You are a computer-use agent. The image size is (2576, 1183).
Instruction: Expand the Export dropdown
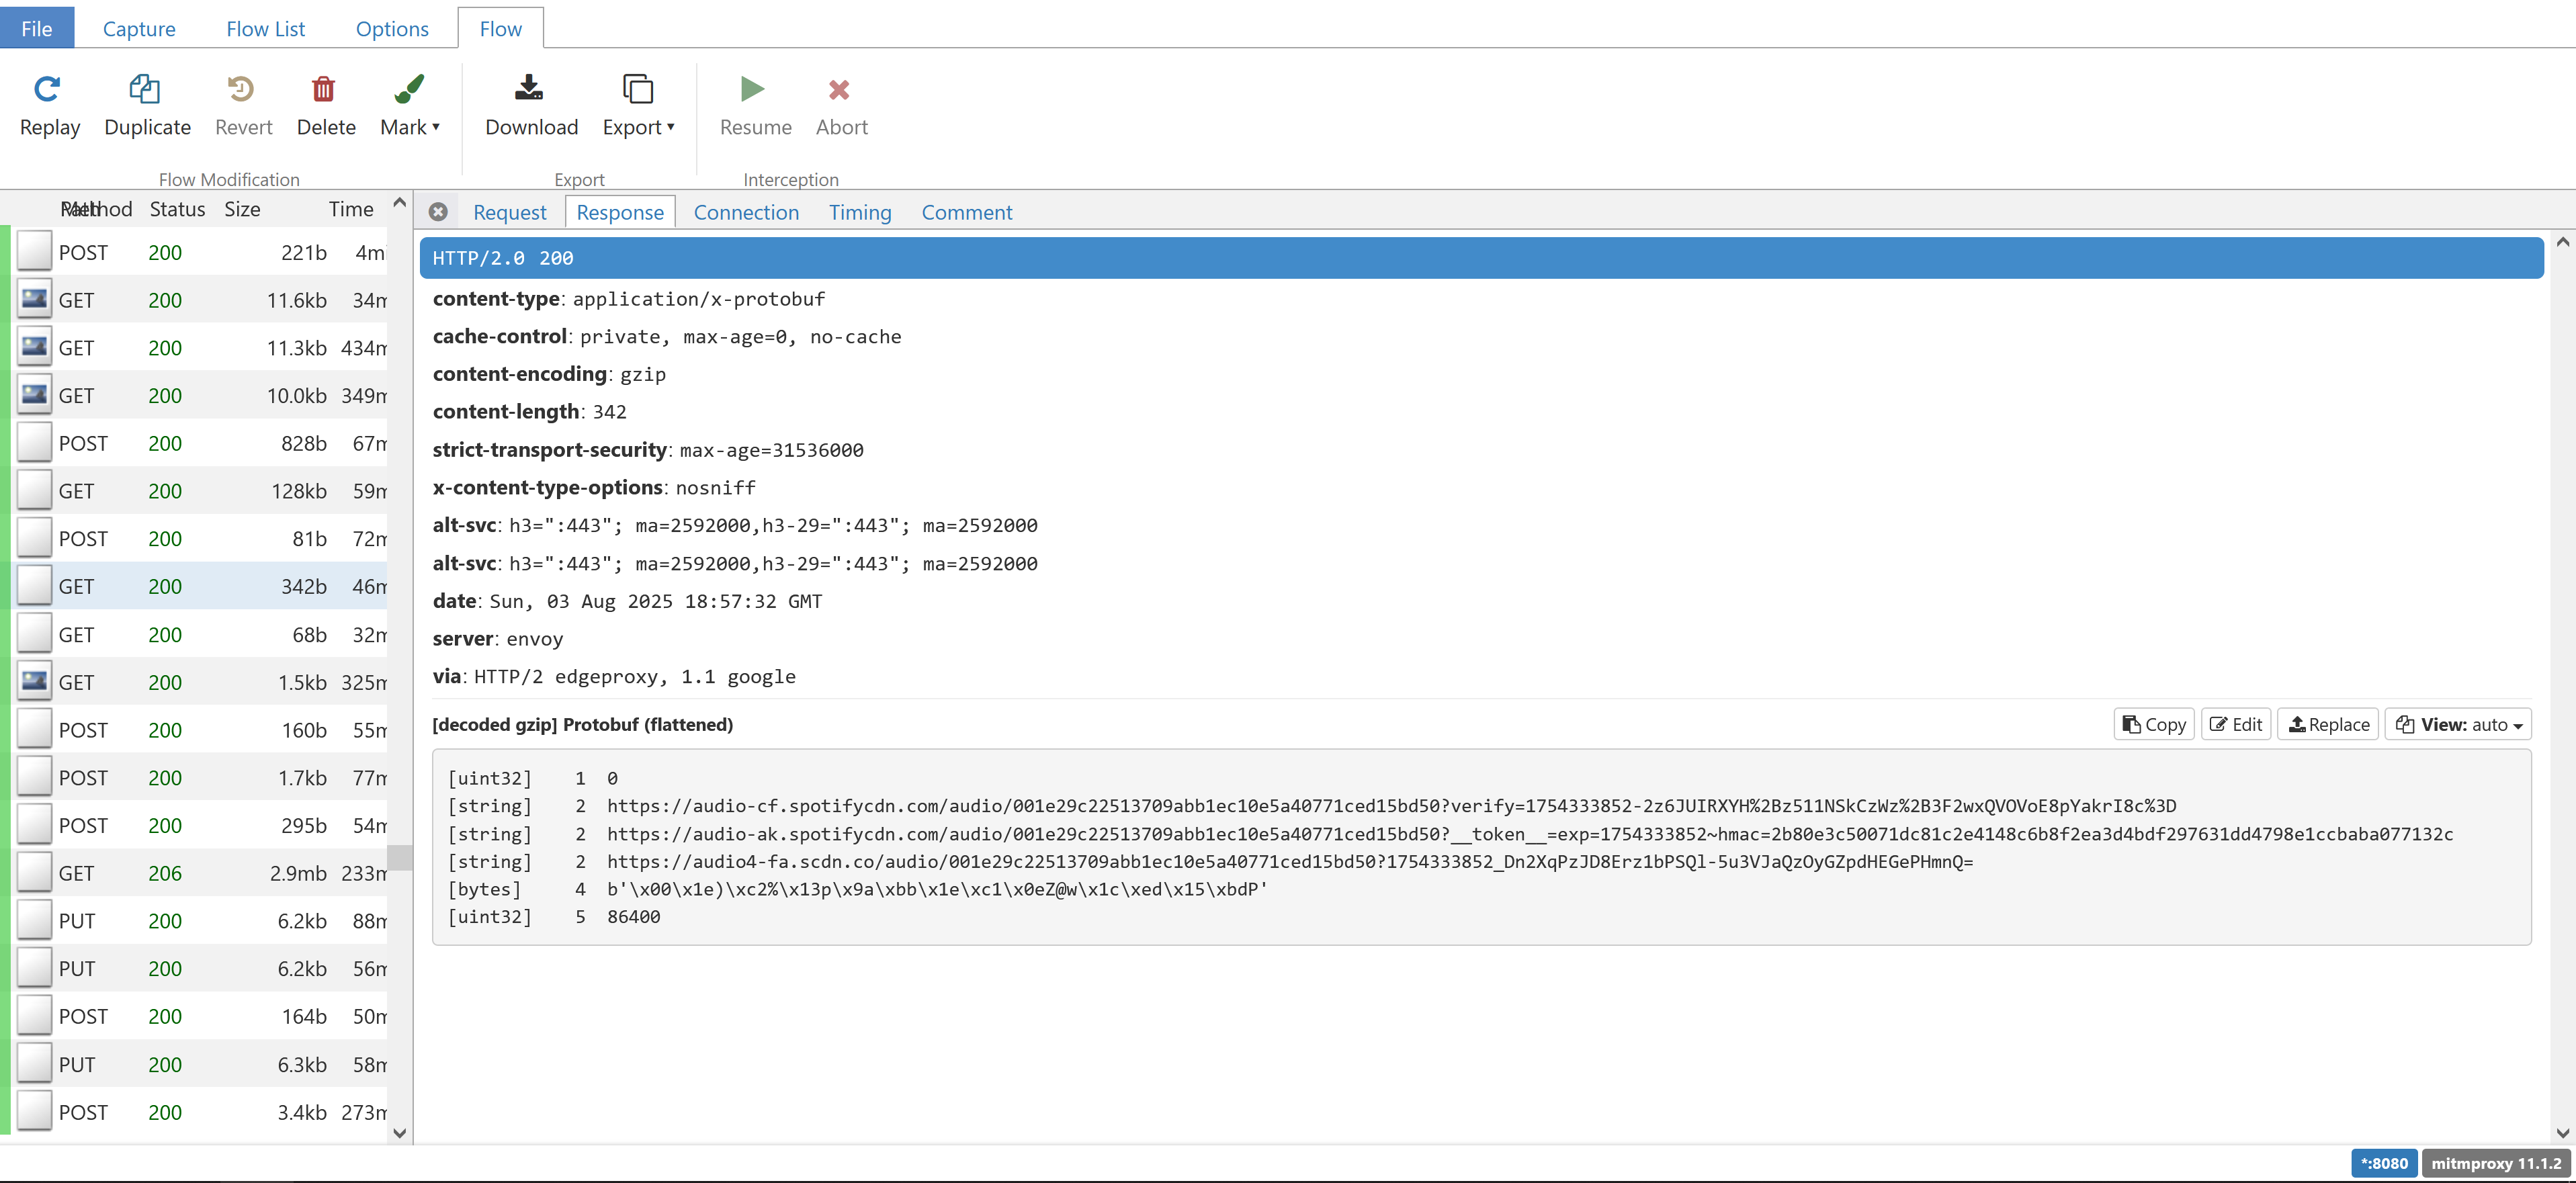tap(638, 127)
